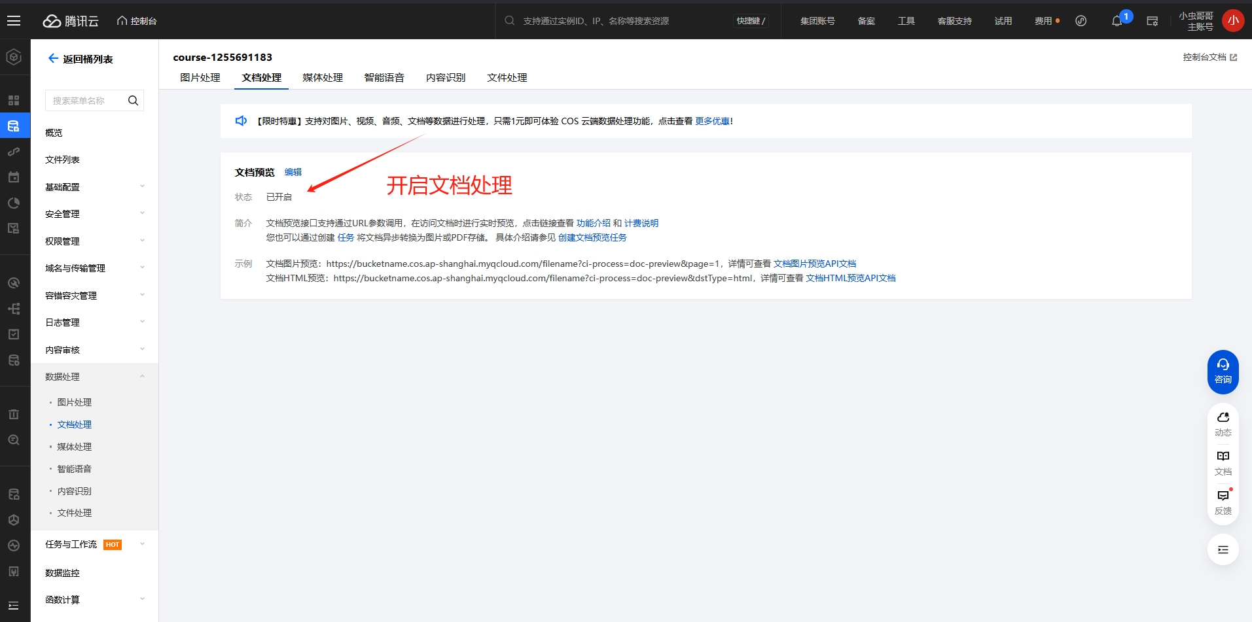Select 智能语音 in the sidebar submenu
The height and width of the screenshot is (622, 1252).
point(74,469)
